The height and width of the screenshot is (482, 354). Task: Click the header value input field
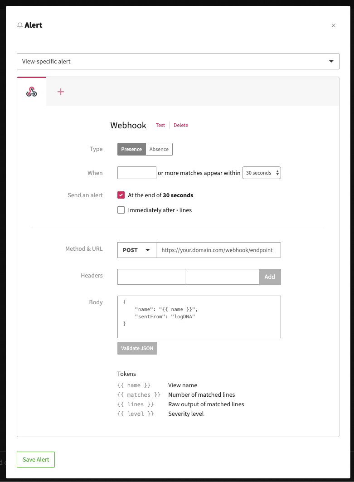[x=222, y=277]
